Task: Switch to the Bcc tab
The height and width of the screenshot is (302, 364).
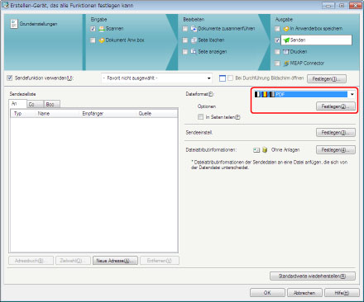Action: [51, 104]
